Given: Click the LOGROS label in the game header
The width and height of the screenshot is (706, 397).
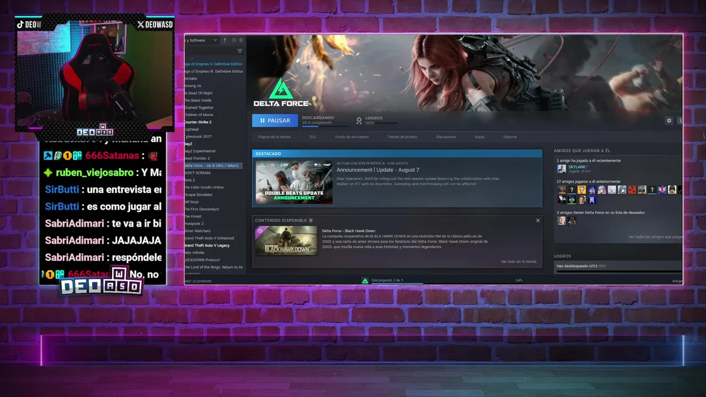Looking at the screenshot, I should 374,118.
